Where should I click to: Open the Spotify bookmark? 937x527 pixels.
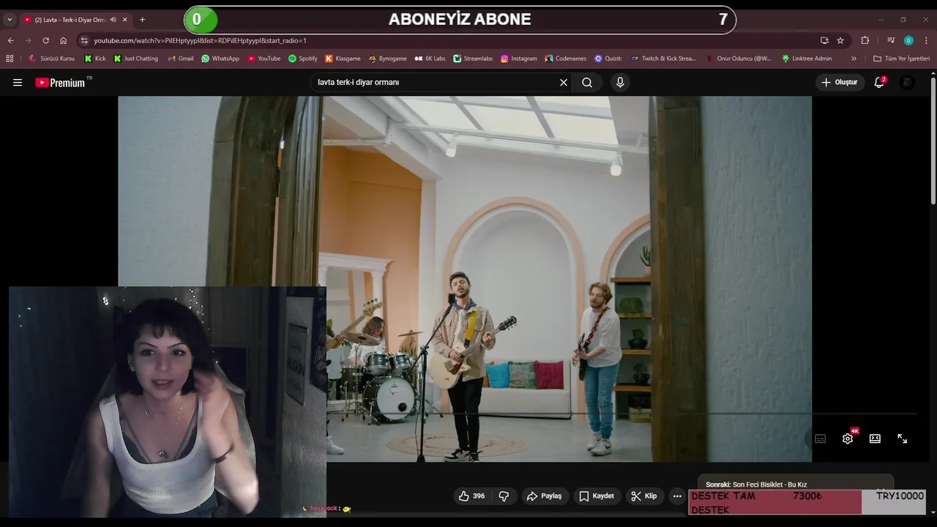303,59
